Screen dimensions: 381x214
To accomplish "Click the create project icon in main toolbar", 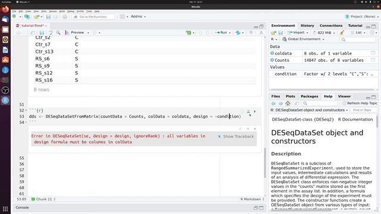I will pos(27,17).
